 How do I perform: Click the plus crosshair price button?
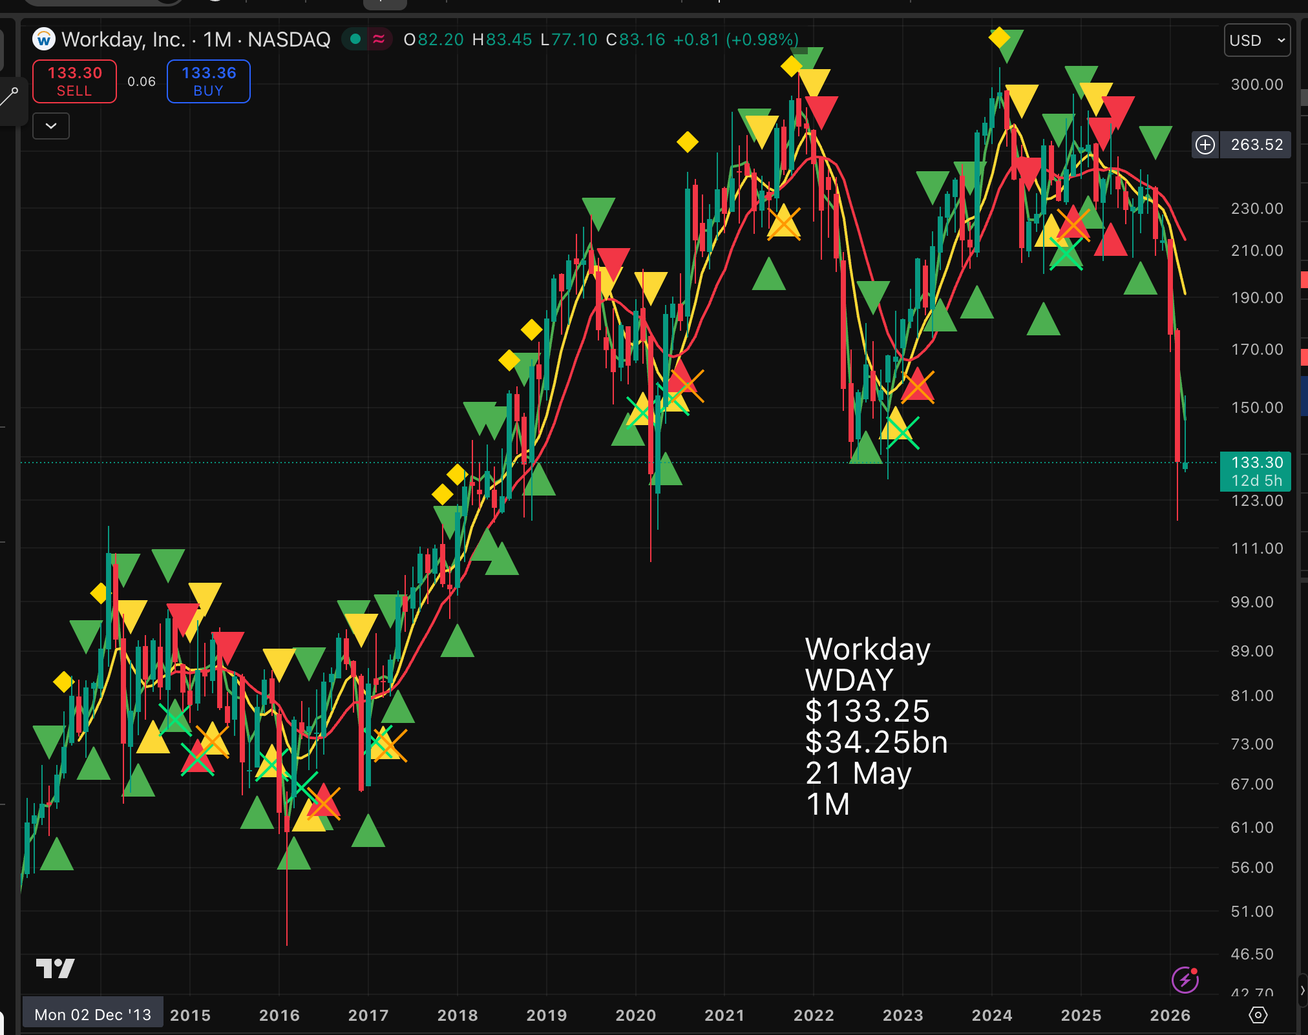click(x=1205, y=145)
